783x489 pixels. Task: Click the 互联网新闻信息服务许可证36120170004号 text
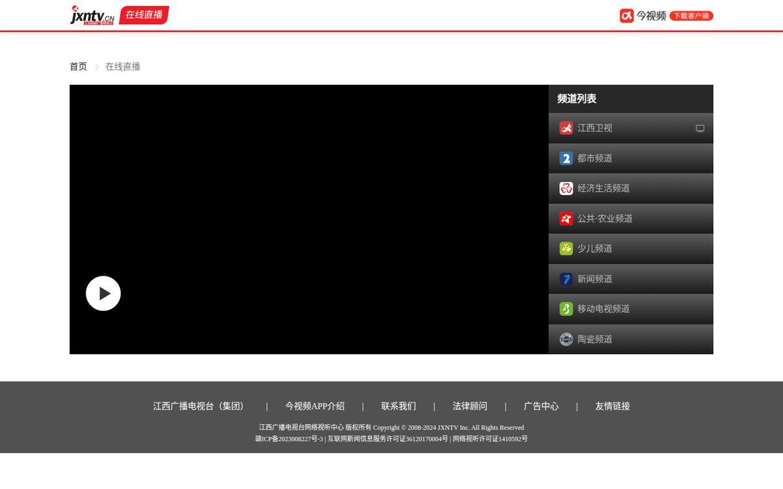point(388,439)
